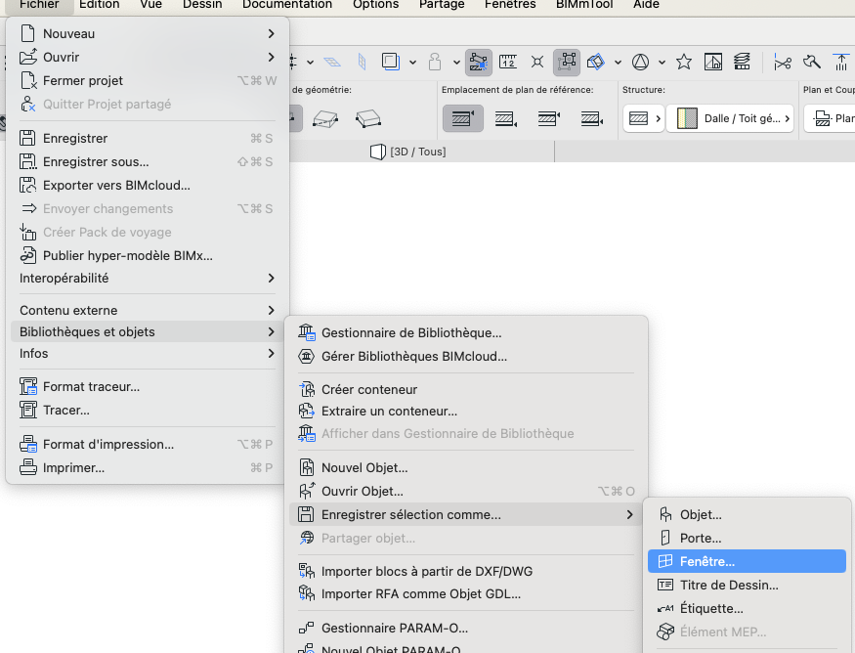Open the Edition menu
855x653 pixels.
click(x=100, y=4)
